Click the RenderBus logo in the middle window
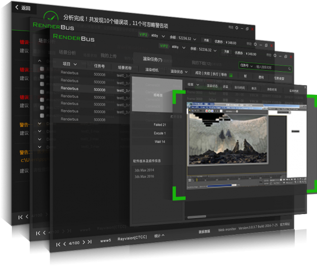This screenshot has height=266, width=317. (53, 26)
